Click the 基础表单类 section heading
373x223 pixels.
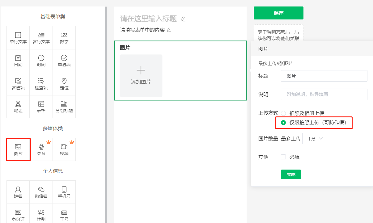(53, 17)
